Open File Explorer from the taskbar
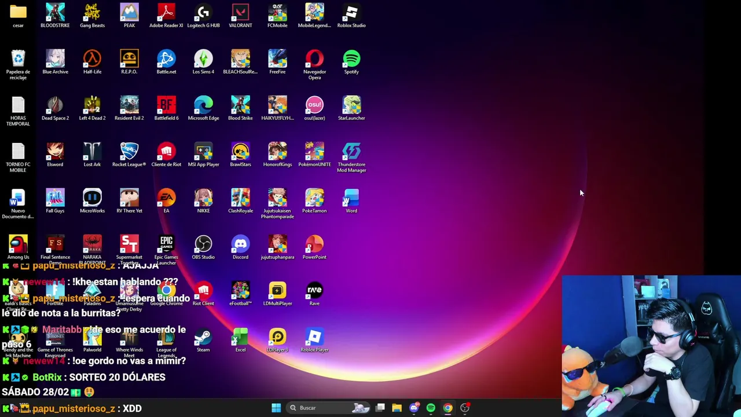This screenshot has width=741, height=417. [397, 408]
